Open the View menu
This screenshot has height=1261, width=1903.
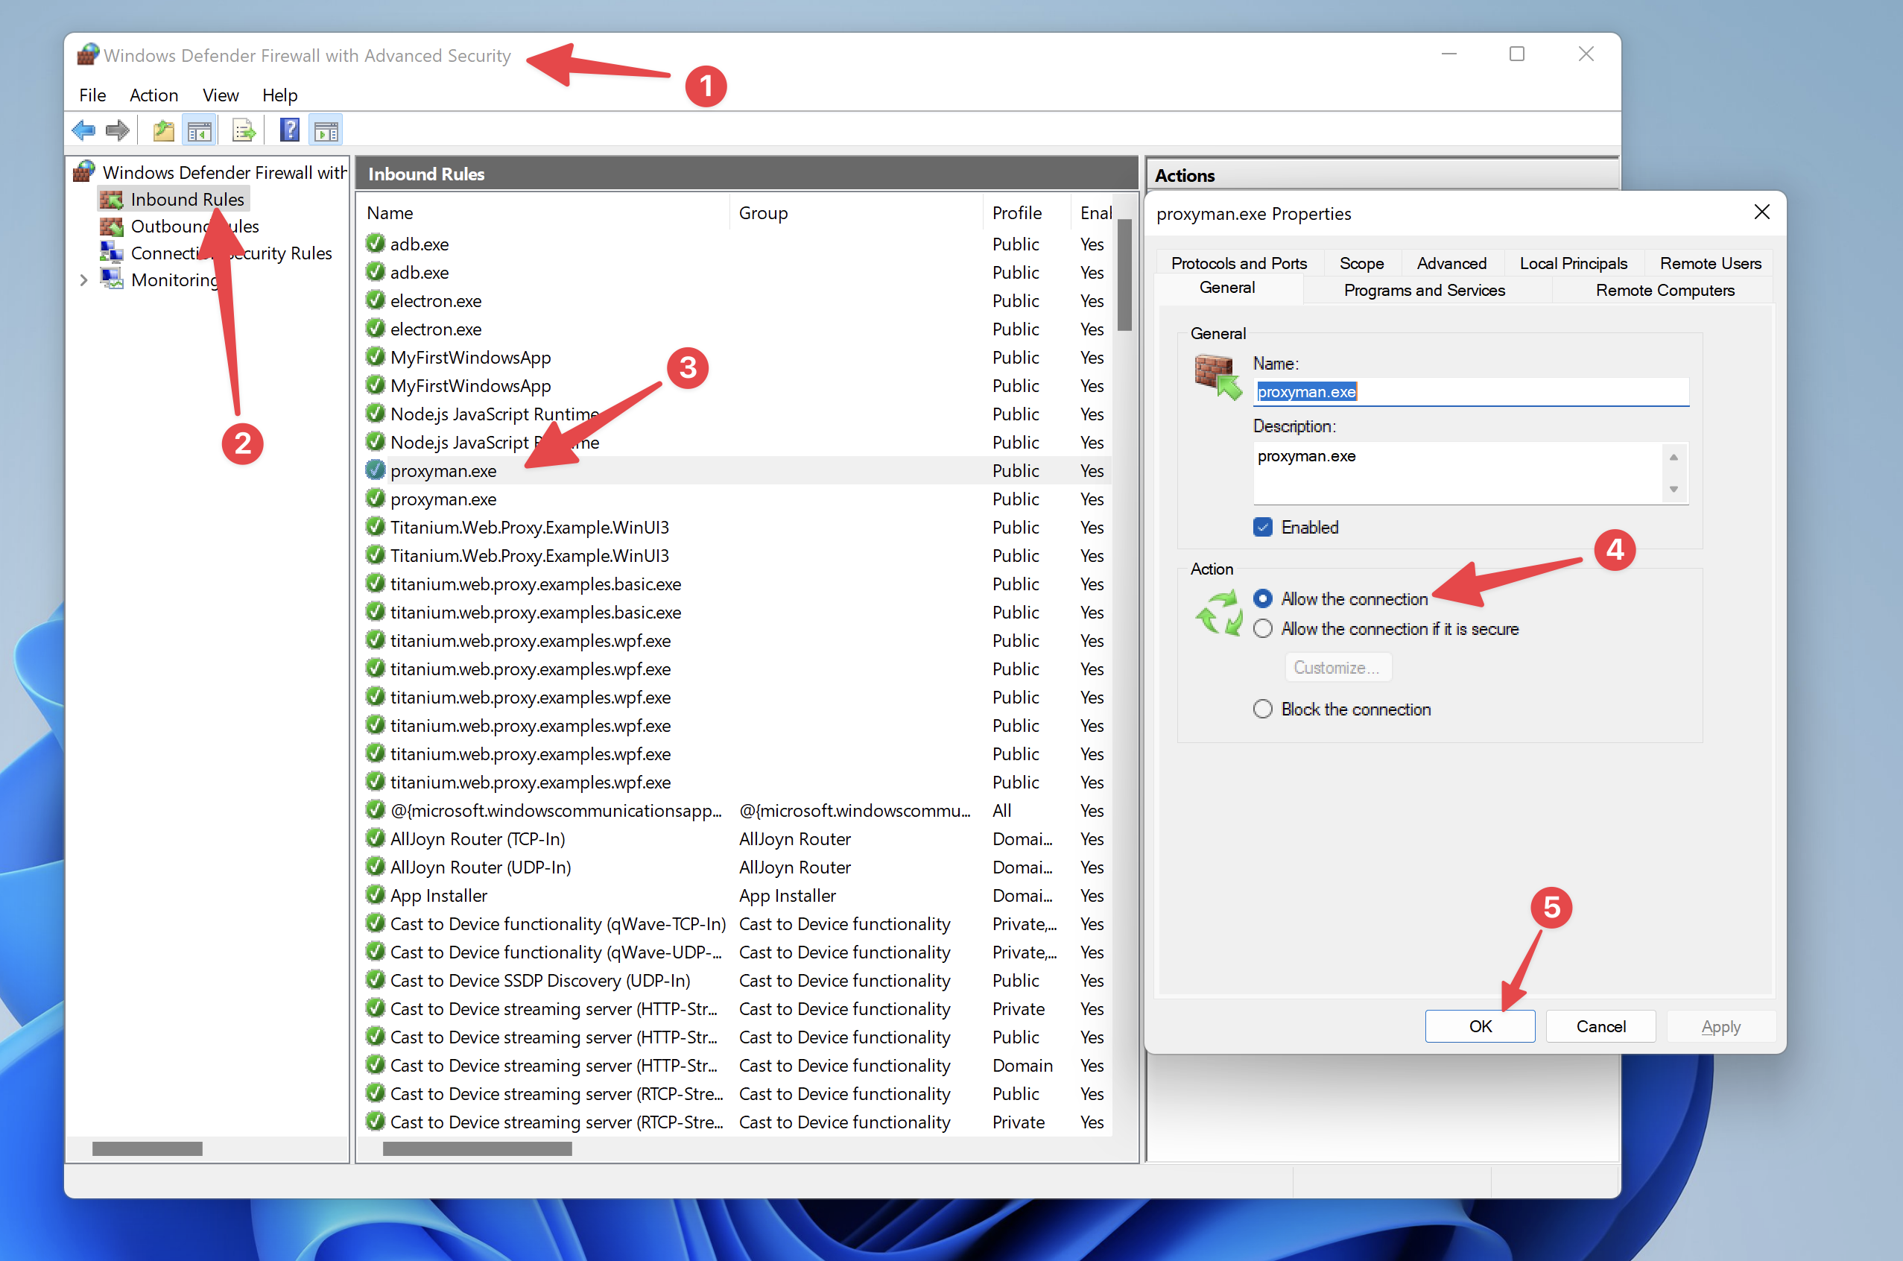(x=221, y=95)
